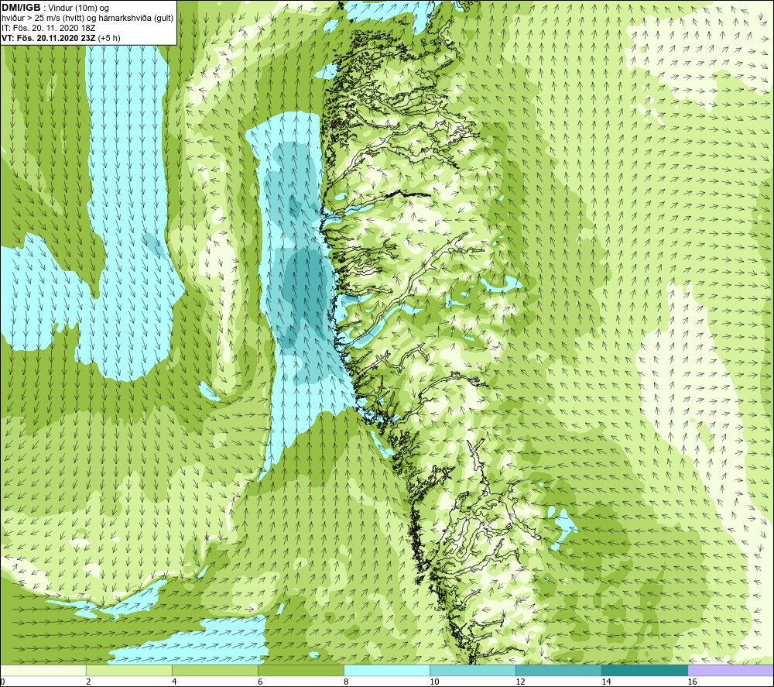Click the '8' colorbar scale label
The image size is (774, 687).
pyautogui.click(x=346, y=682)
